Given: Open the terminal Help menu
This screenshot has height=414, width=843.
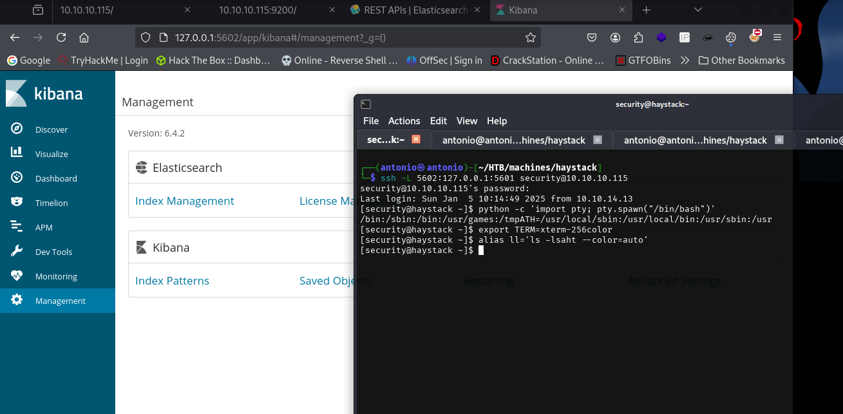Looking at the screenshot, I should 497,121.
